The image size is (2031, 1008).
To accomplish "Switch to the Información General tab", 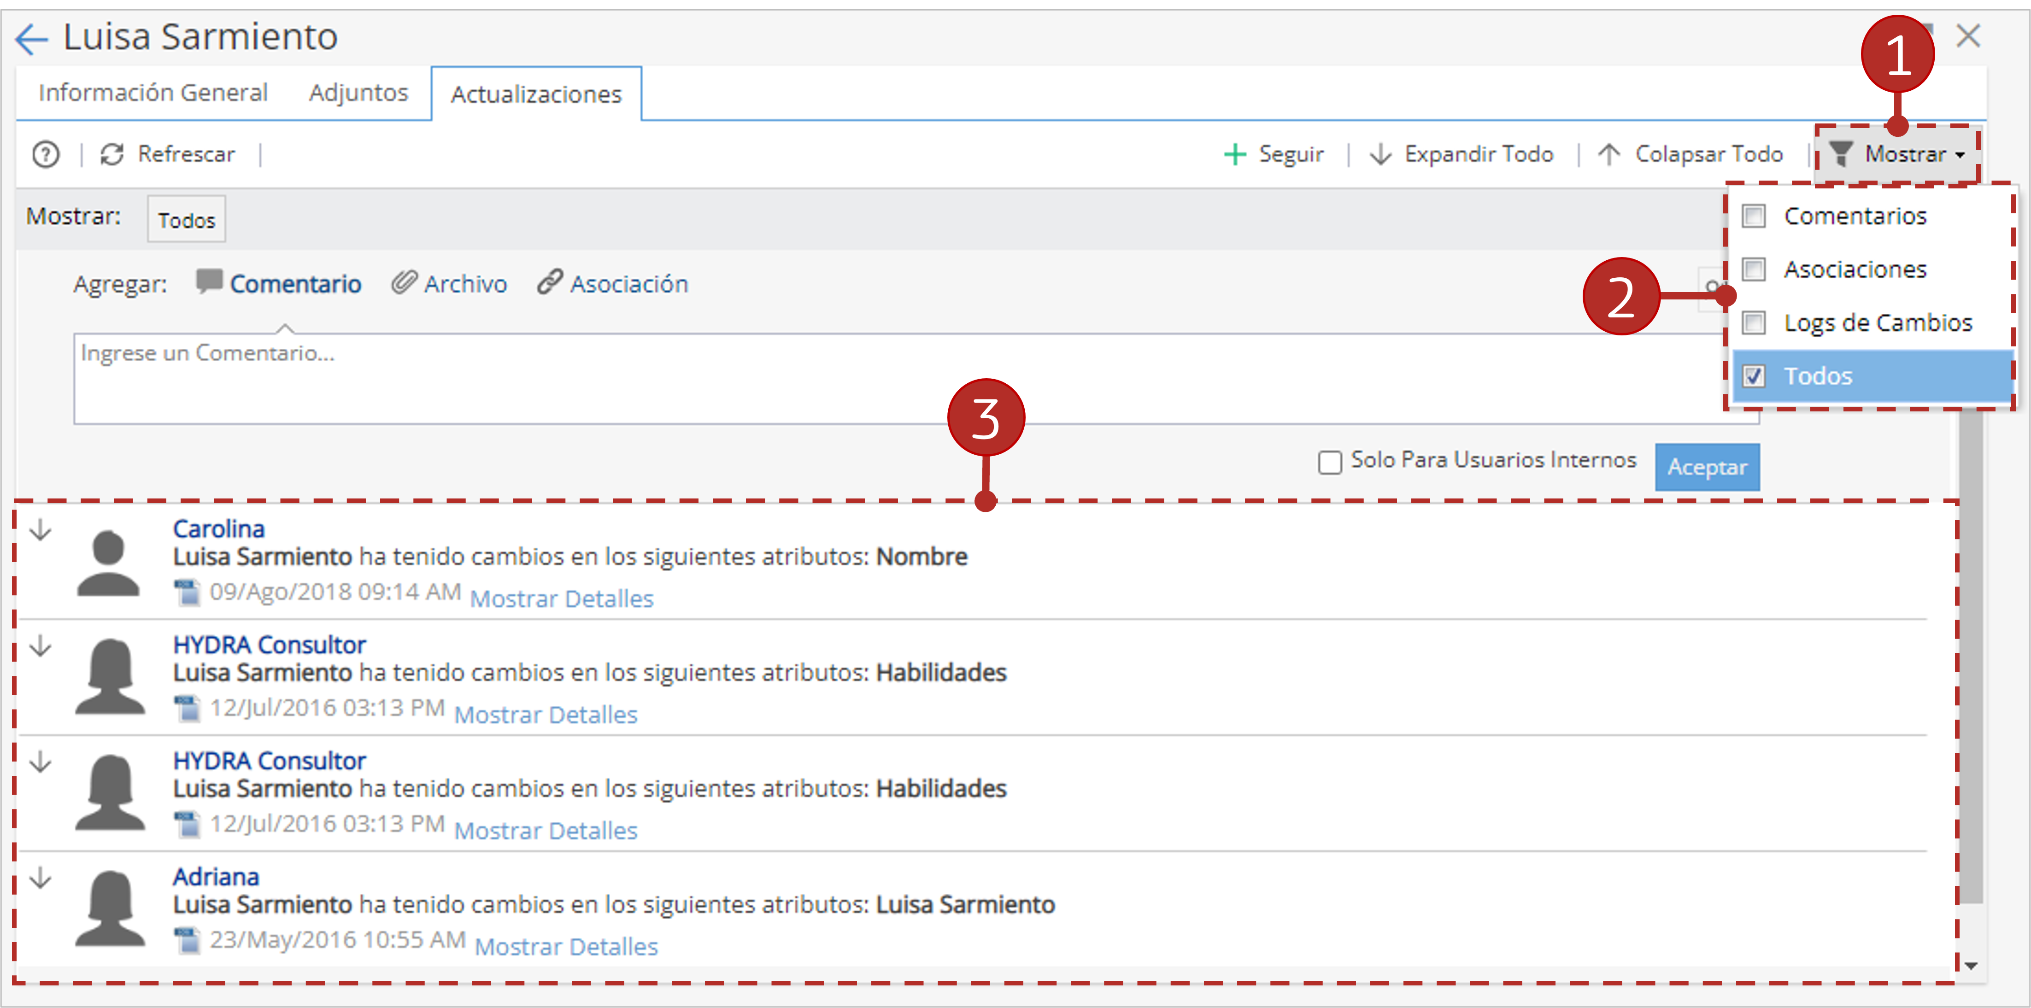I will point(153,93).
